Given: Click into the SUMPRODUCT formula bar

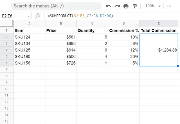Looking at the screenshot, I should click(x=112, y=16).
